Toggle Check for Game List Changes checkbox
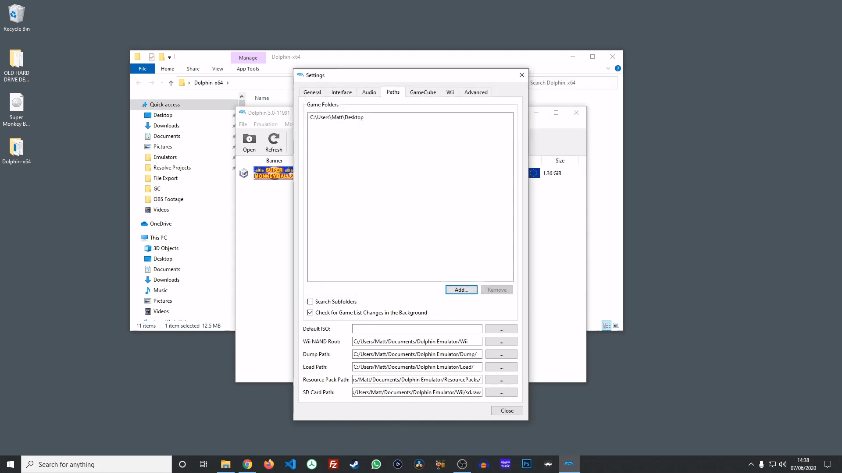The image size is (842, 473). 310,312
